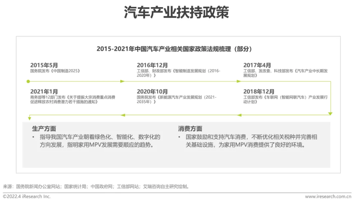Select the 汽车产业中长期发展规划 policy description
354x204 pixels.
pos(285,73)
